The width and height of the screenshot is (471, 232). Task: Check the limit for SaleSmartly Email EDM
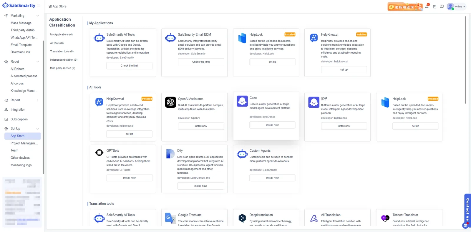pos(201,62)
